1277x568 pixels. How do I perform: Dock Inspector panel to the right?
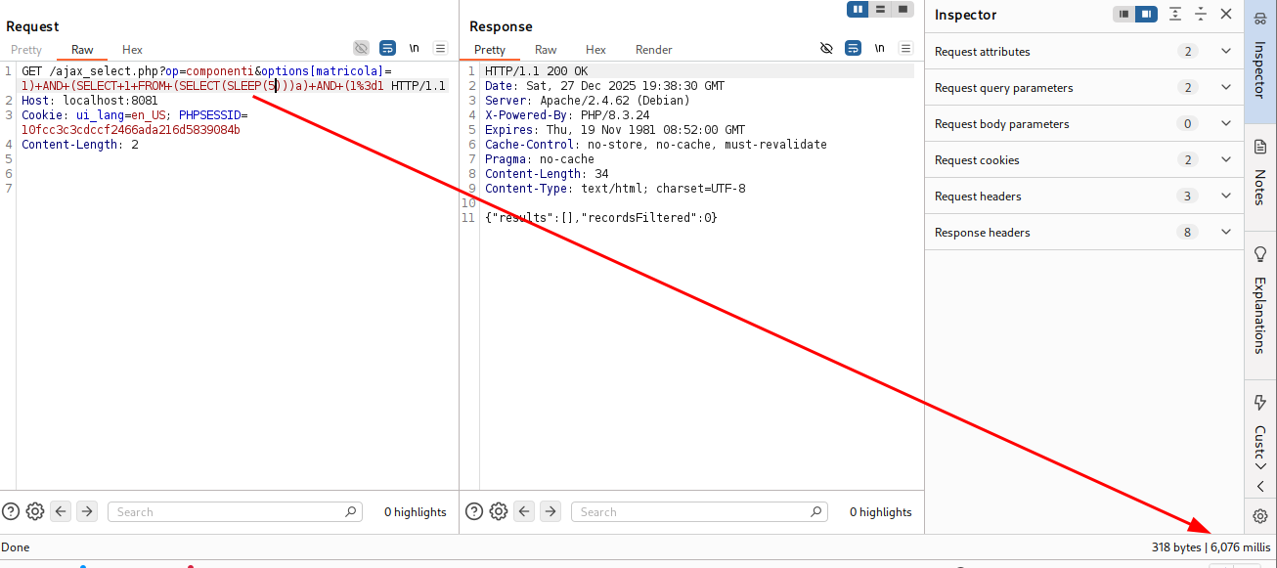[1147, 14]
